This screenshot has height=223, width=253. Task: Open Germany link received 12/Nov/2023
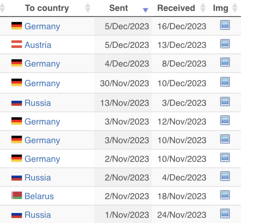click(x=42, y=122)
